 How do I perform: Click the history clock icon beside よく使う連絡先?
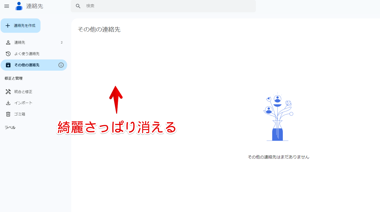click(x=8, y=54)
